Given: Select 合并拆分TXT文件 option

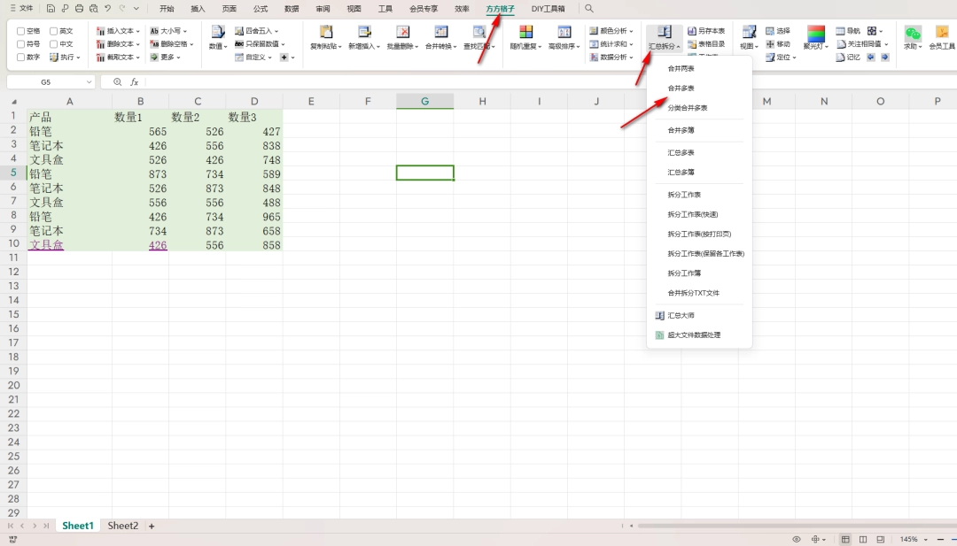Looking at the screenshot, I should tap(694, 293).
